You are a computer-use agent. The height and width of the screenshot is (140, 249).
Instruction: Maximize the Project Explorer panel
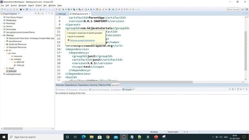pos(52,14)
